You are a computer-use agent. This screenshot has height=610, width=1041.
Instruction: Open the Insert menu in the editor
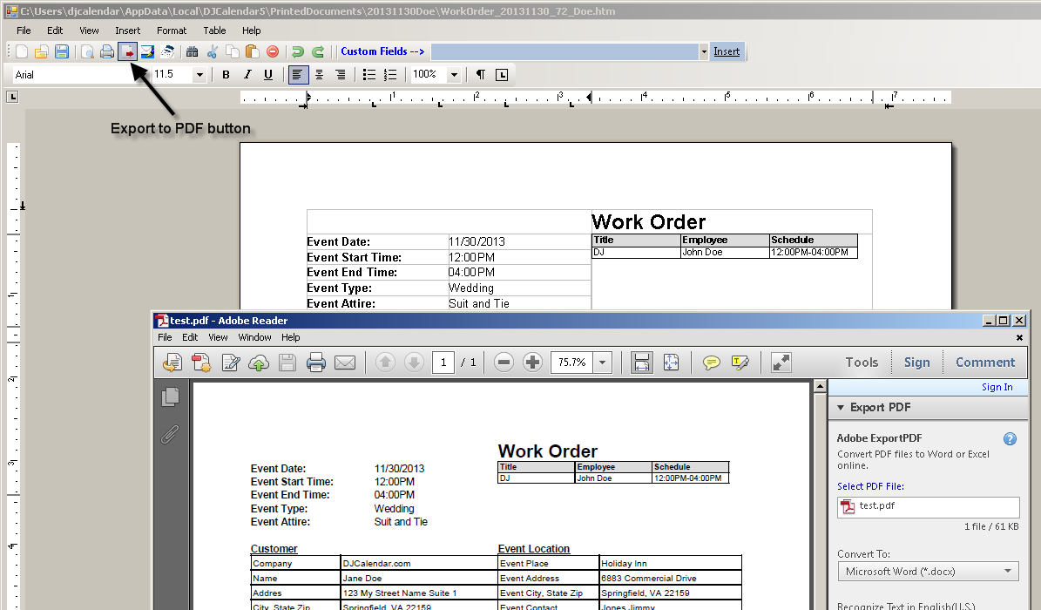pos(127,30)
